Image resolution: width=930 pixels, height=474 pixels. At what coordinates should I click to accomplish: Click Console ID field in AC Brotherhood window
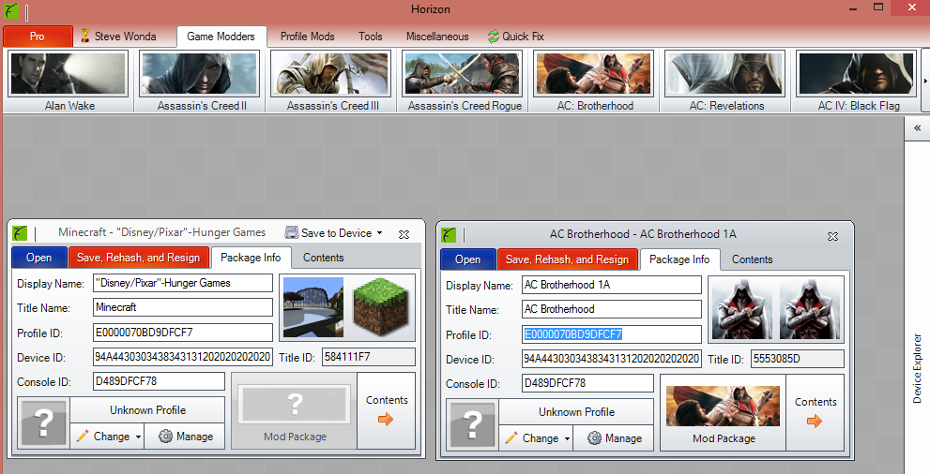point(587,383)
